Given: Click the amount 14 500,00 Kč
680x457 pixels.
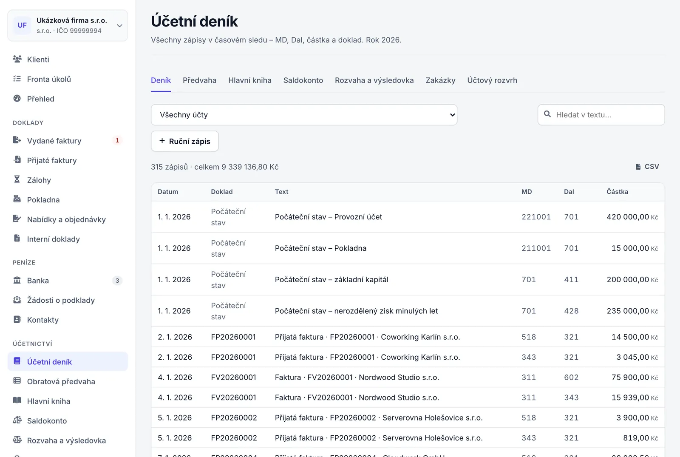Looking at the screenshot, I should pyautogui.click(x=635, y=337).
